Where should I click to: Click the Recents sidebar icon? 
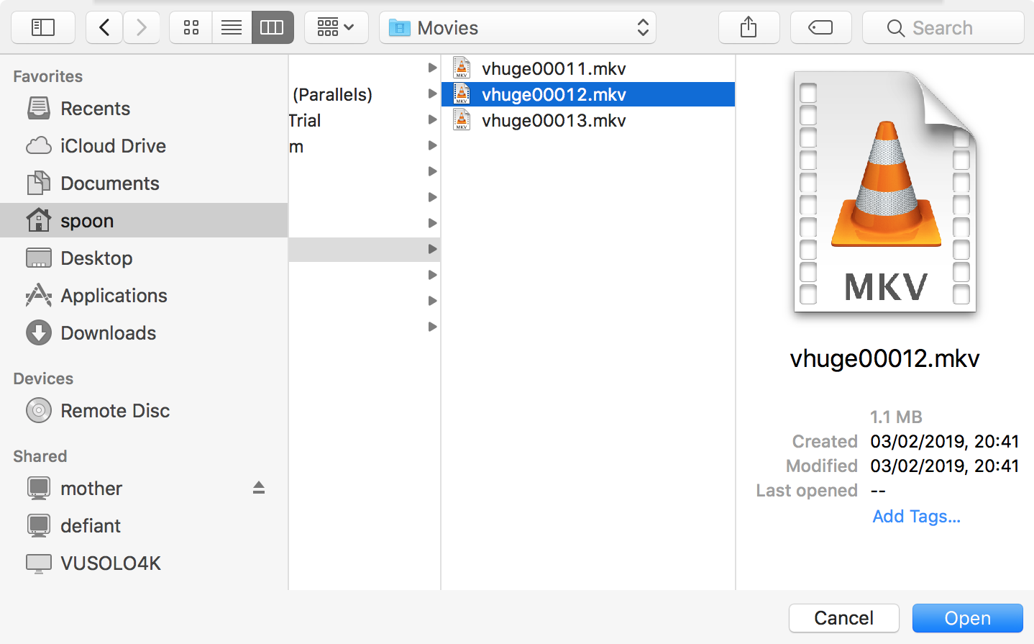point(39,109)
